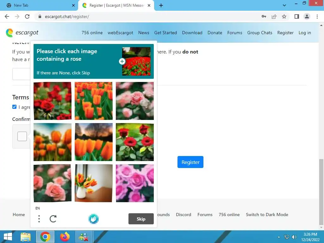The image size is (324, 243).
Task: Click Register in the top navigation
Action: pos(285,33)
